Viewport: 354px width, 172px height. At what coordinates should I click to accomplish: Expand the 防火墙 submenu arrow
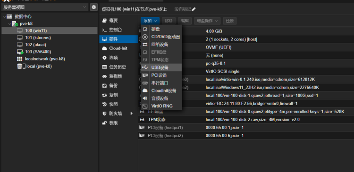click(x=132, y=114)
